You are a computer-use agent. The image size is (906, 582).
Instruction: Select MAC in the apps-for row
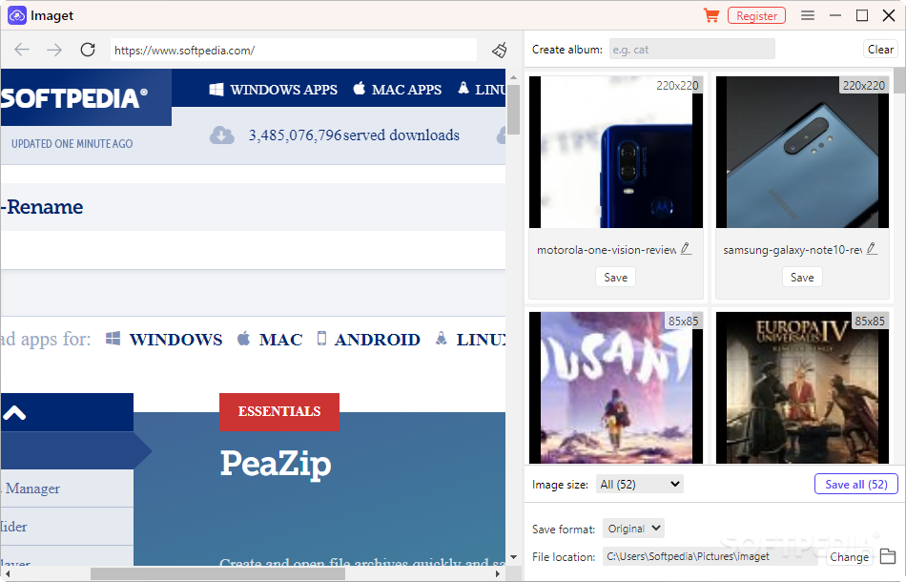point(280,340)
